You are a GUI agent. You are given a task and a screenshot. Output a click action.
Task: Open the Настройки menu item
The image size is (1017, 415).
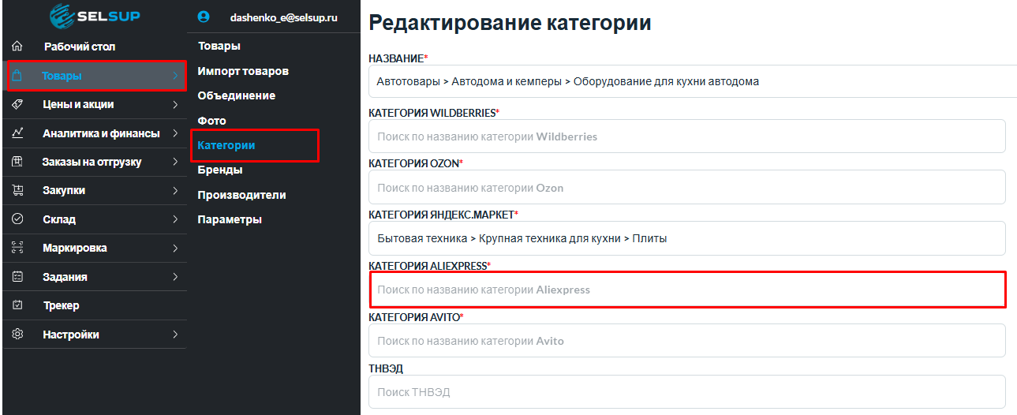click(x=71, y=335)
